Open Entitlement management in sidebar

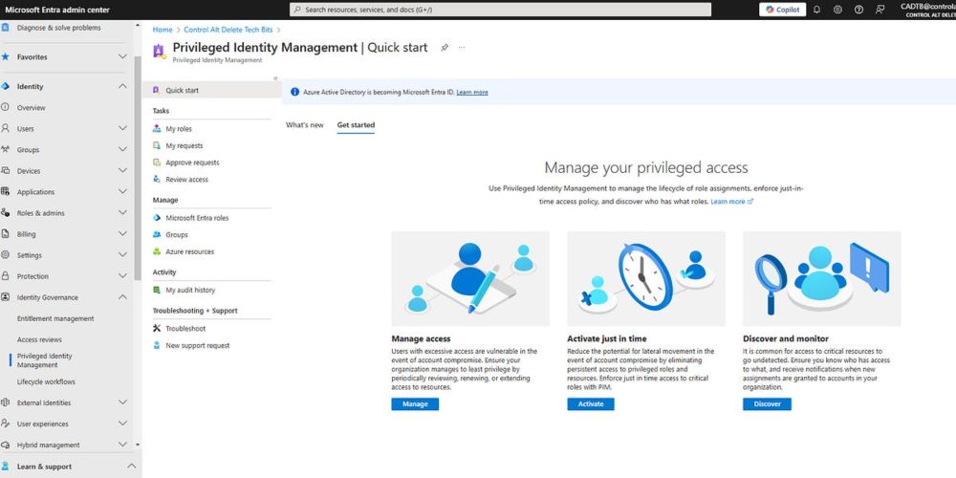pyautogui.click(x=55, y=318)
